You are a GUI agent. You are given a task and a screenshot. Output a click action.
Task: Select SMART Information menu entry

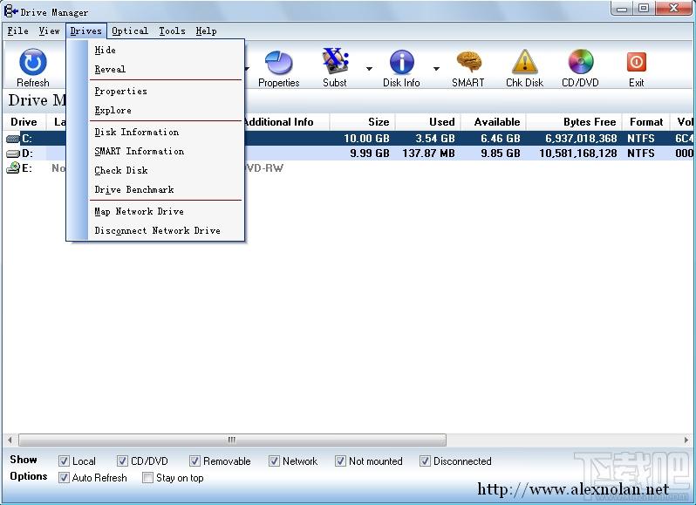pos(166,151)
